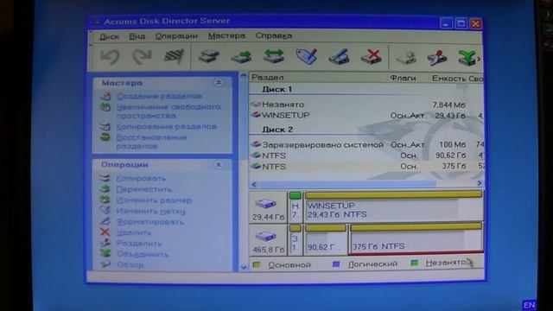The image size is (553, 311).
Task: Open the Вид menu
Action: [137, 36]
